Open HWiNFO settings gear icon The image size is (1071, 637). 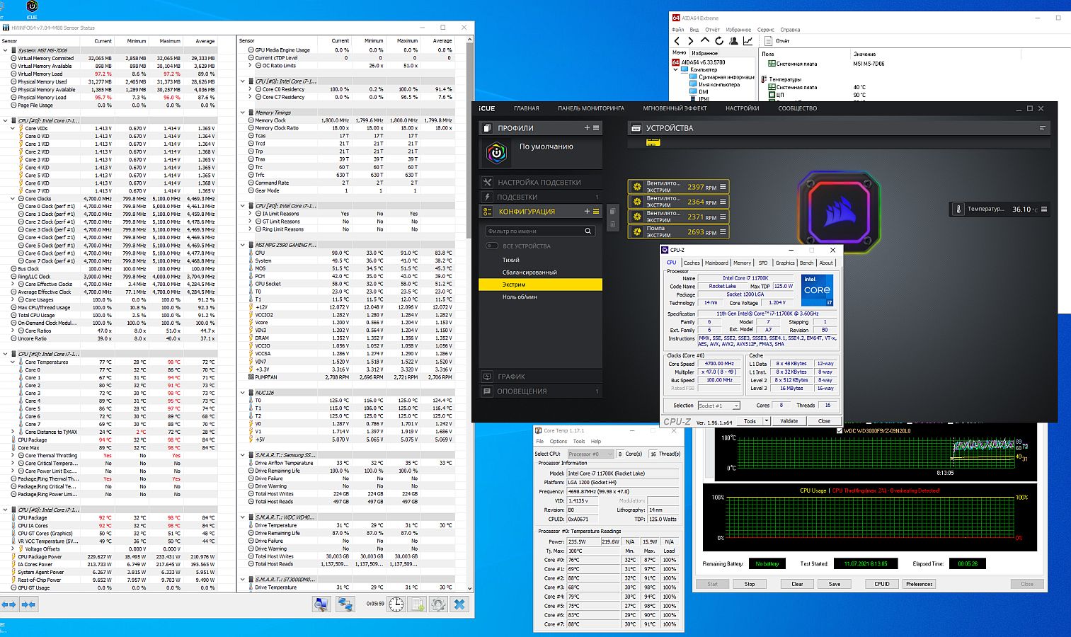pos(438,604)
